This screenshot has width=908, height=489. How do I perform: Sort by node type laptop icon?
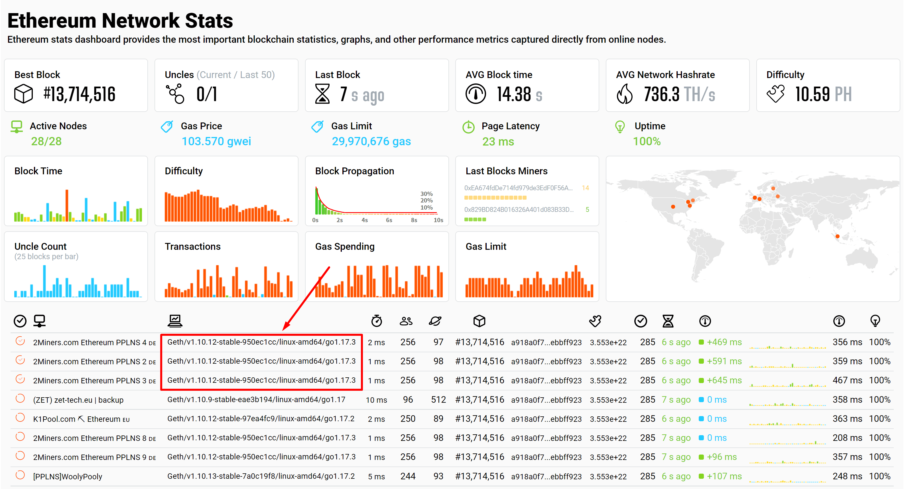pyautogui.click(x=175, y=321)
